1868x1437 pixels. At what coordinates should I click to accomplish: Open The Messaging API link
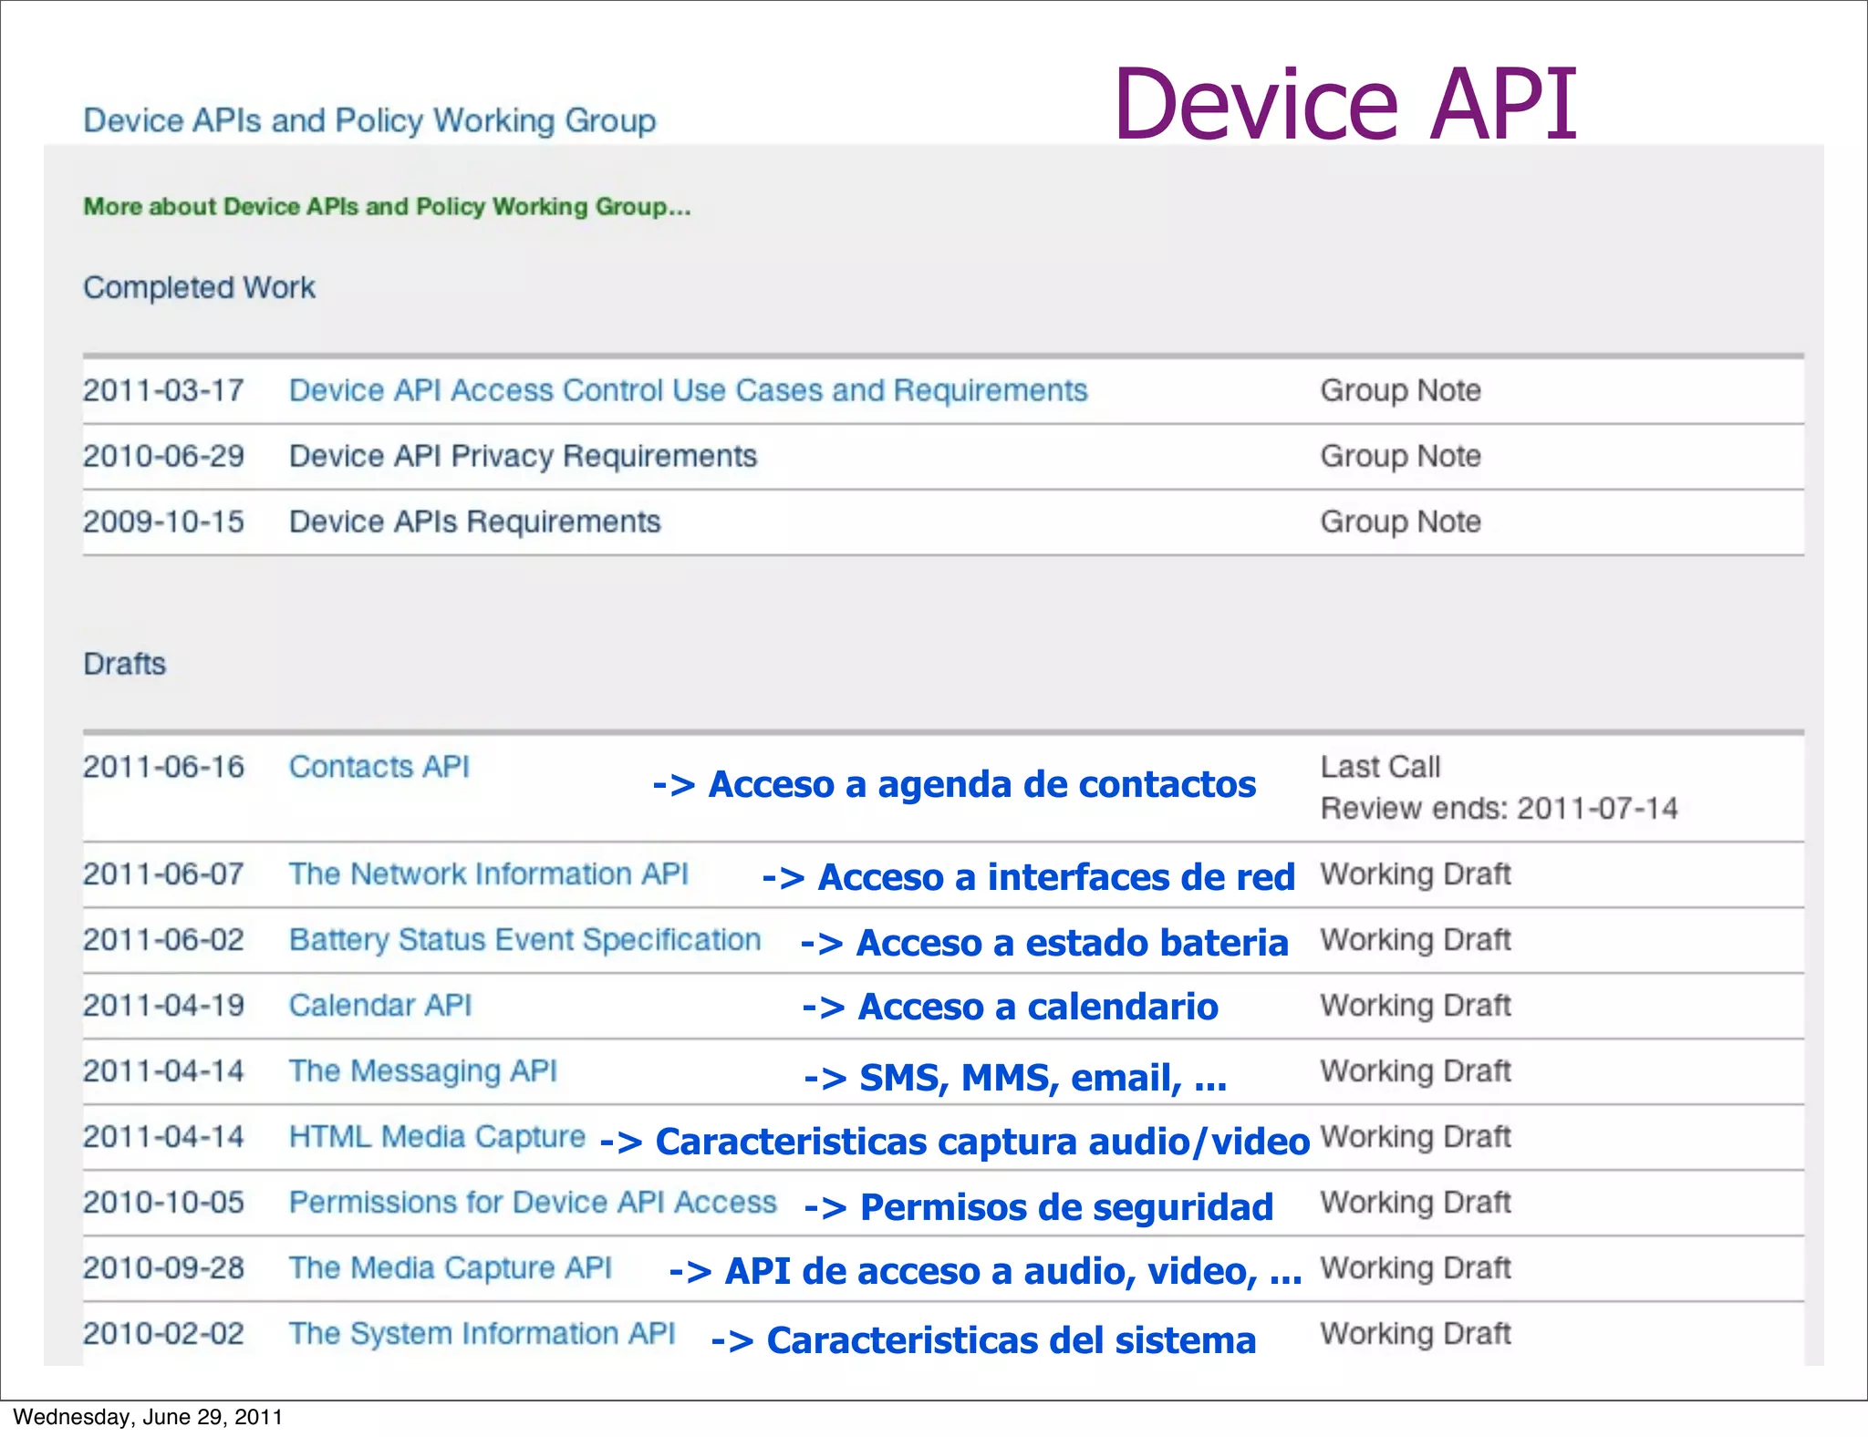(x=423, y=1070)
